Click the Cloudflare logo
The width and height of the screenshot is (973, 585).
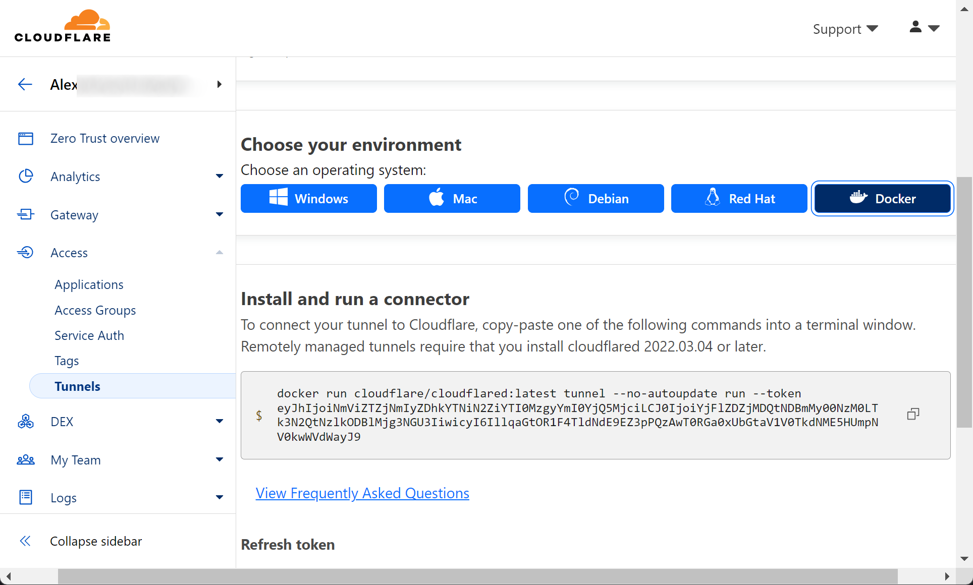click(x=63, y=26)
